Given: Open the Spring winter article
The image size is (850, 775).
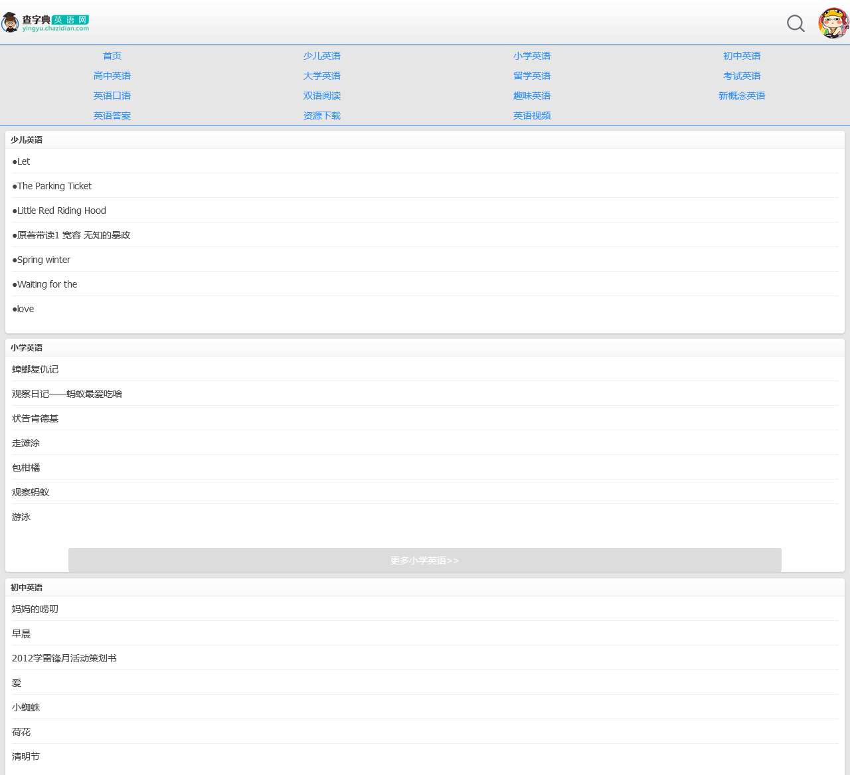Looking at the screenshot, I should pos(43,260).
